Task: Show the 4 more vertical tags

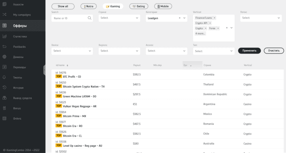Action: 200,33
